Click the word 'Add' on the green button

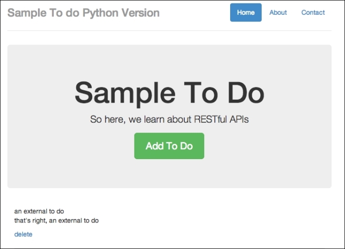point(154,146)
